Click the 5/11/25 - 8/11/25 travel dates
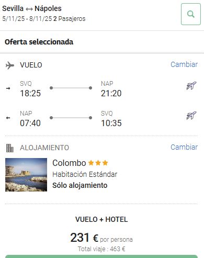204x258 pixels. [x=27, y=19]
